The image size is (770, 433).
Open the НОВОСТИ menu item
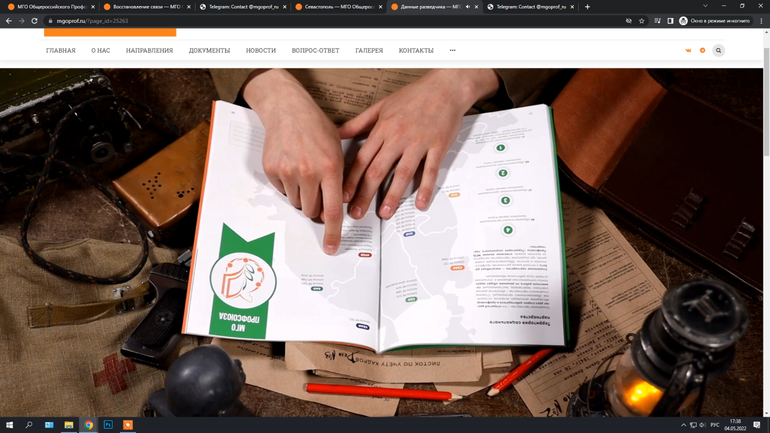coord(260,51)
